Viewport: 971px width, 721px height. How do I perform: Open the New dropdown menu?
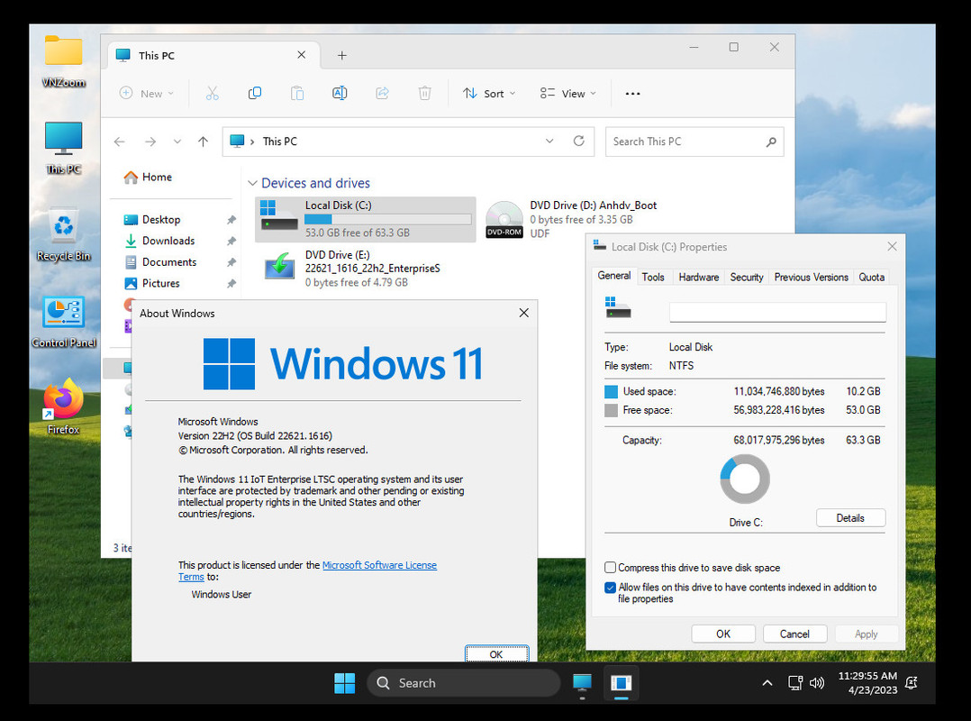coord(147,94)
